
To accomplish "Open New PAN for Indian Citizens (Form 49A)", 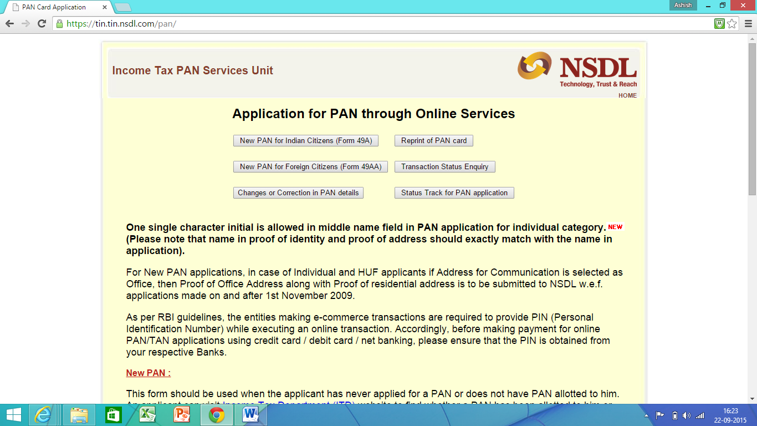I will (306, 140).
